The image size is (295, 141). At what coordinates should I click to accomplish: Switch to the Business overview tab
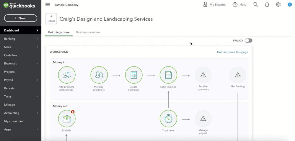click(x=88, y=32)
